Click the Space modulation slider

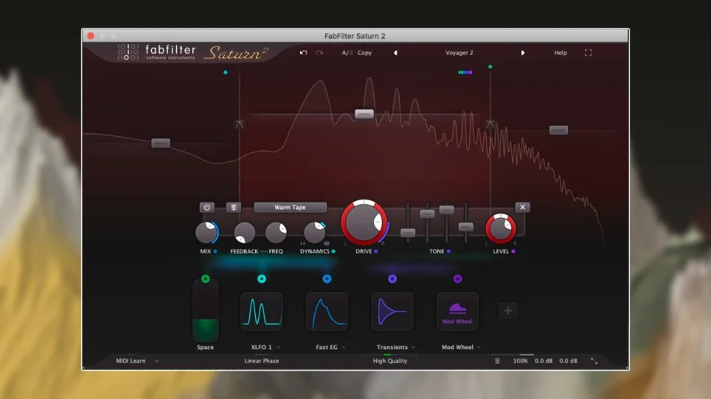tap(205, 312)
